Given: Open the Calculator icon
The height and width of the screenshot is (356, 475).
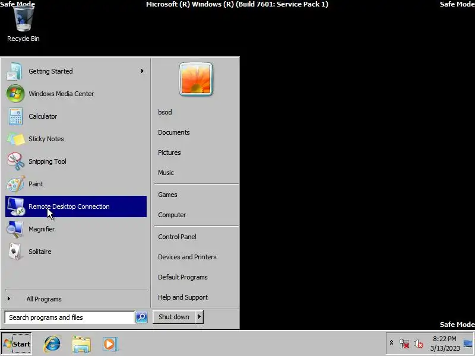Looking at the screenshot, I should point(15,116).
